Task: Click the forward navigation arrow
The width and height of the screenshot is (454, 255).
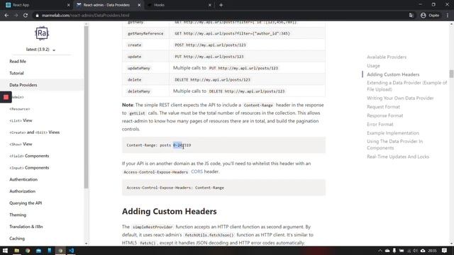Action: (x=16, y=16)
